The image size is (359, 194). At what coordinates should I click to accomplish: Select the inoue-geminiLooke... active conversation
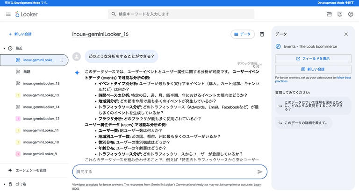tap(34, 60)
